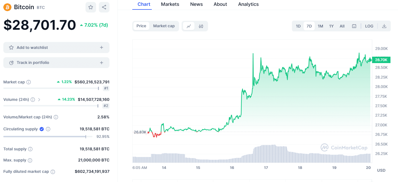Image resolution: width=398 pixels, height=182 pixels.
Task: Show info tooltip for Total supply
Action: click(30, 149)
